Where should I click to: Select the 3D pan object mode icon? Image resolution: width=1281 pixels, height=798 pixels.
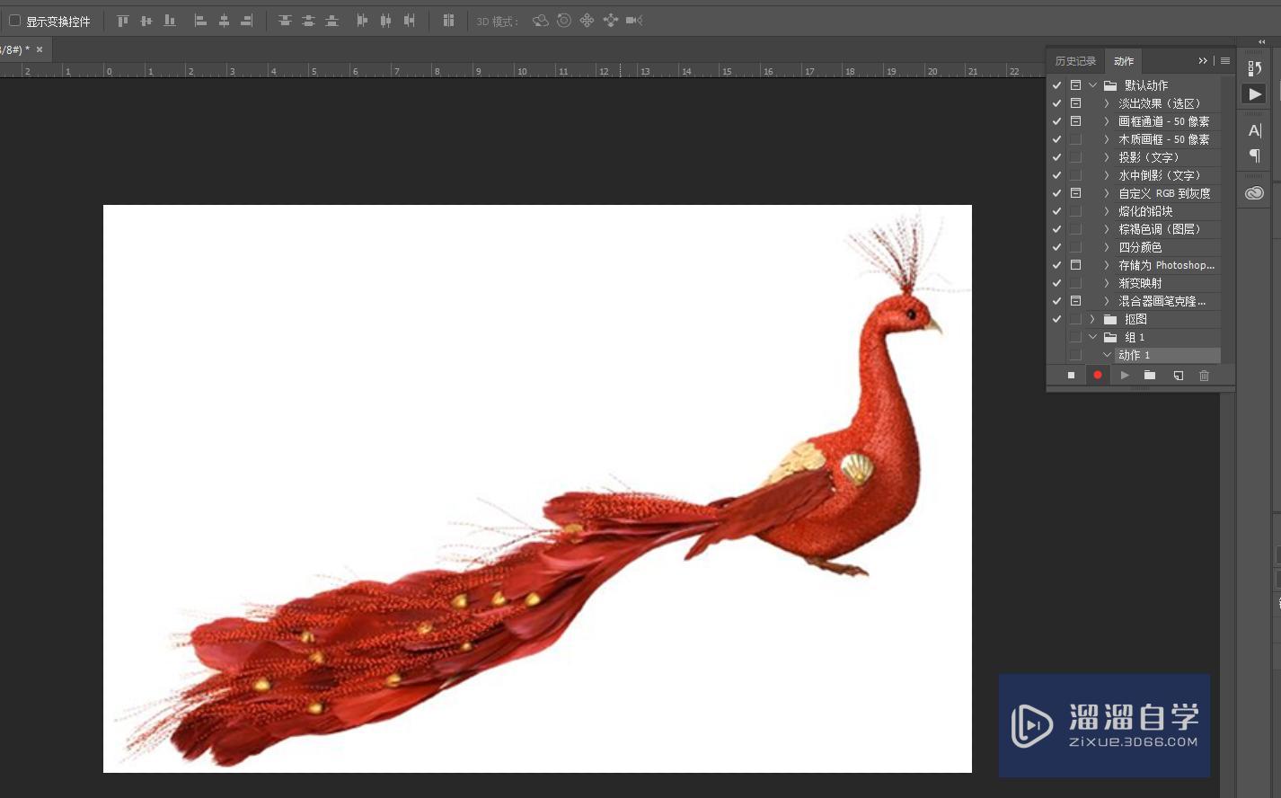tap(587, 20)
